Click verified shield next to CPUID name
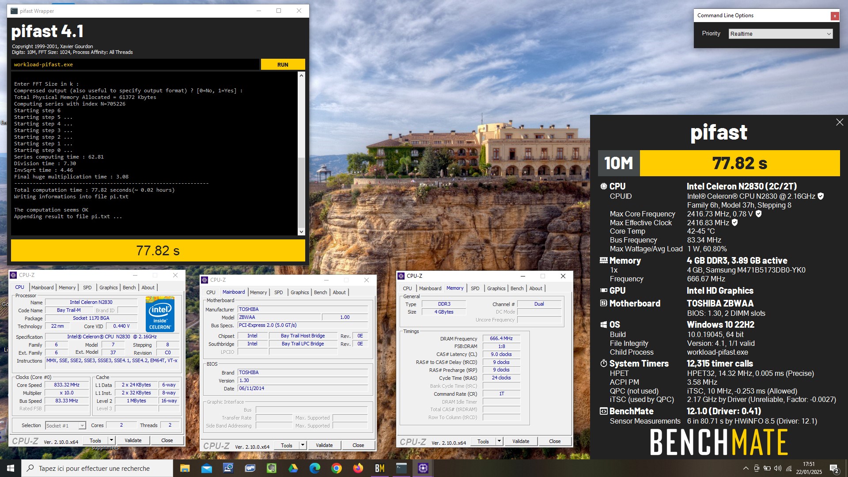The image size is (848, 477). click(x=821, y=196)
